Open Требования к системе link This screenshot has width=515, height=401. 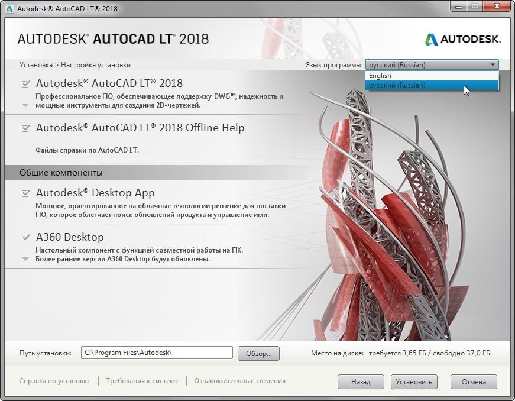(142, 381)
